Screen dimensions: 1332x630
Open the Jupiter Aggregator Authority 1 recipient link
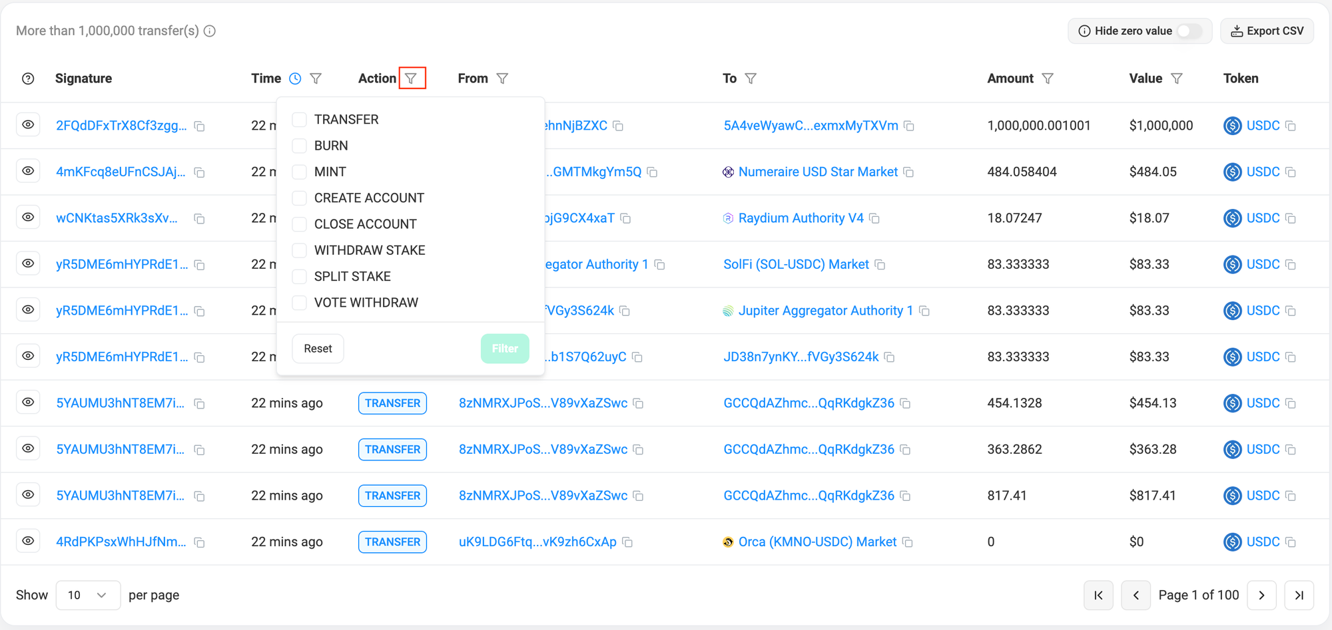(x=826, y=311)
